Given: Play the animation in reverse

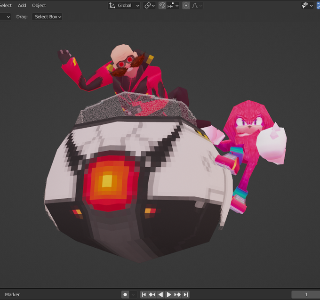Looking at the screenshot, I should (160, 294).
